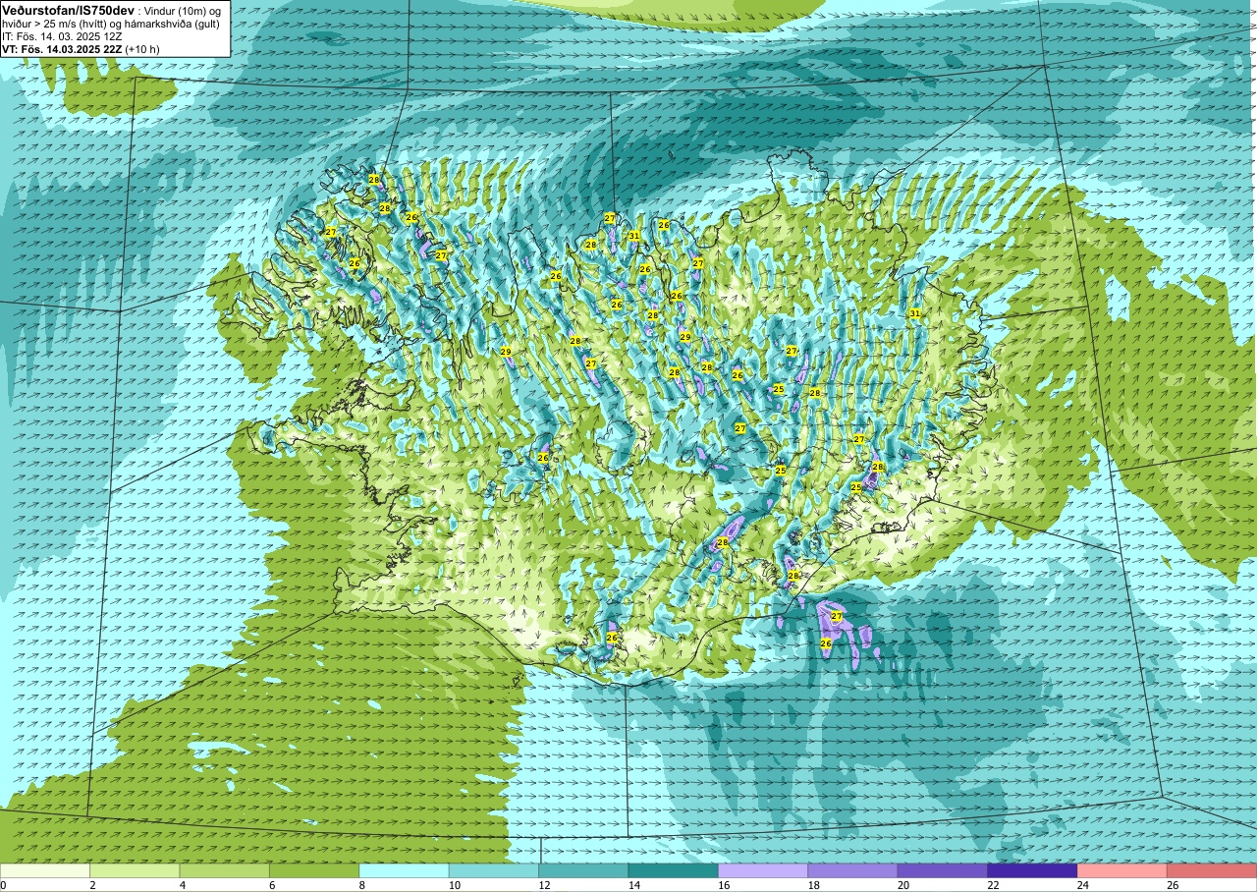Click the light green 2–4 m/s legend swatch
The height and width of the screenshot is (892, 1257).
pyautogui.click(x=135, y=870)
